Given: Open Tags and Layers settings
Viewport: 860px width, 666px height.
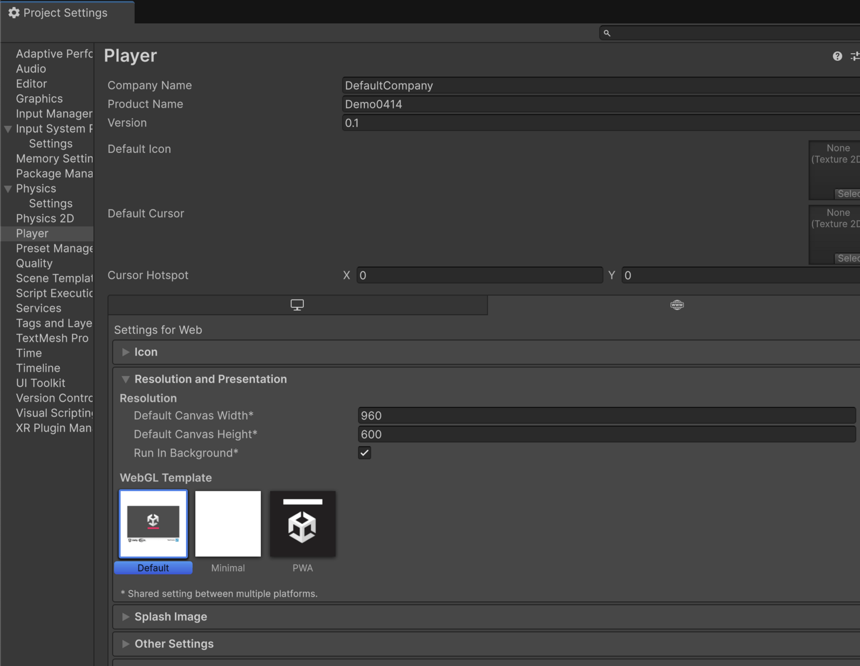Looking at the screenshot, I should 54,323.
